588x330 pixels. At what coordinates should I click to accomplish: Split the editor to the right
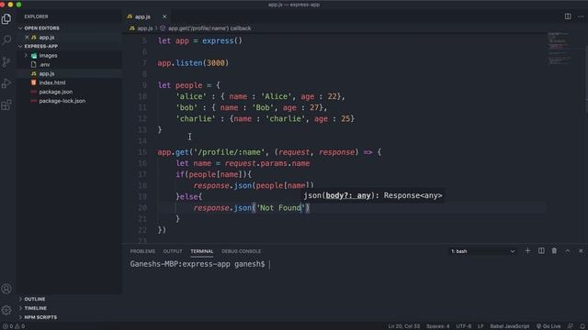(568, 16)
